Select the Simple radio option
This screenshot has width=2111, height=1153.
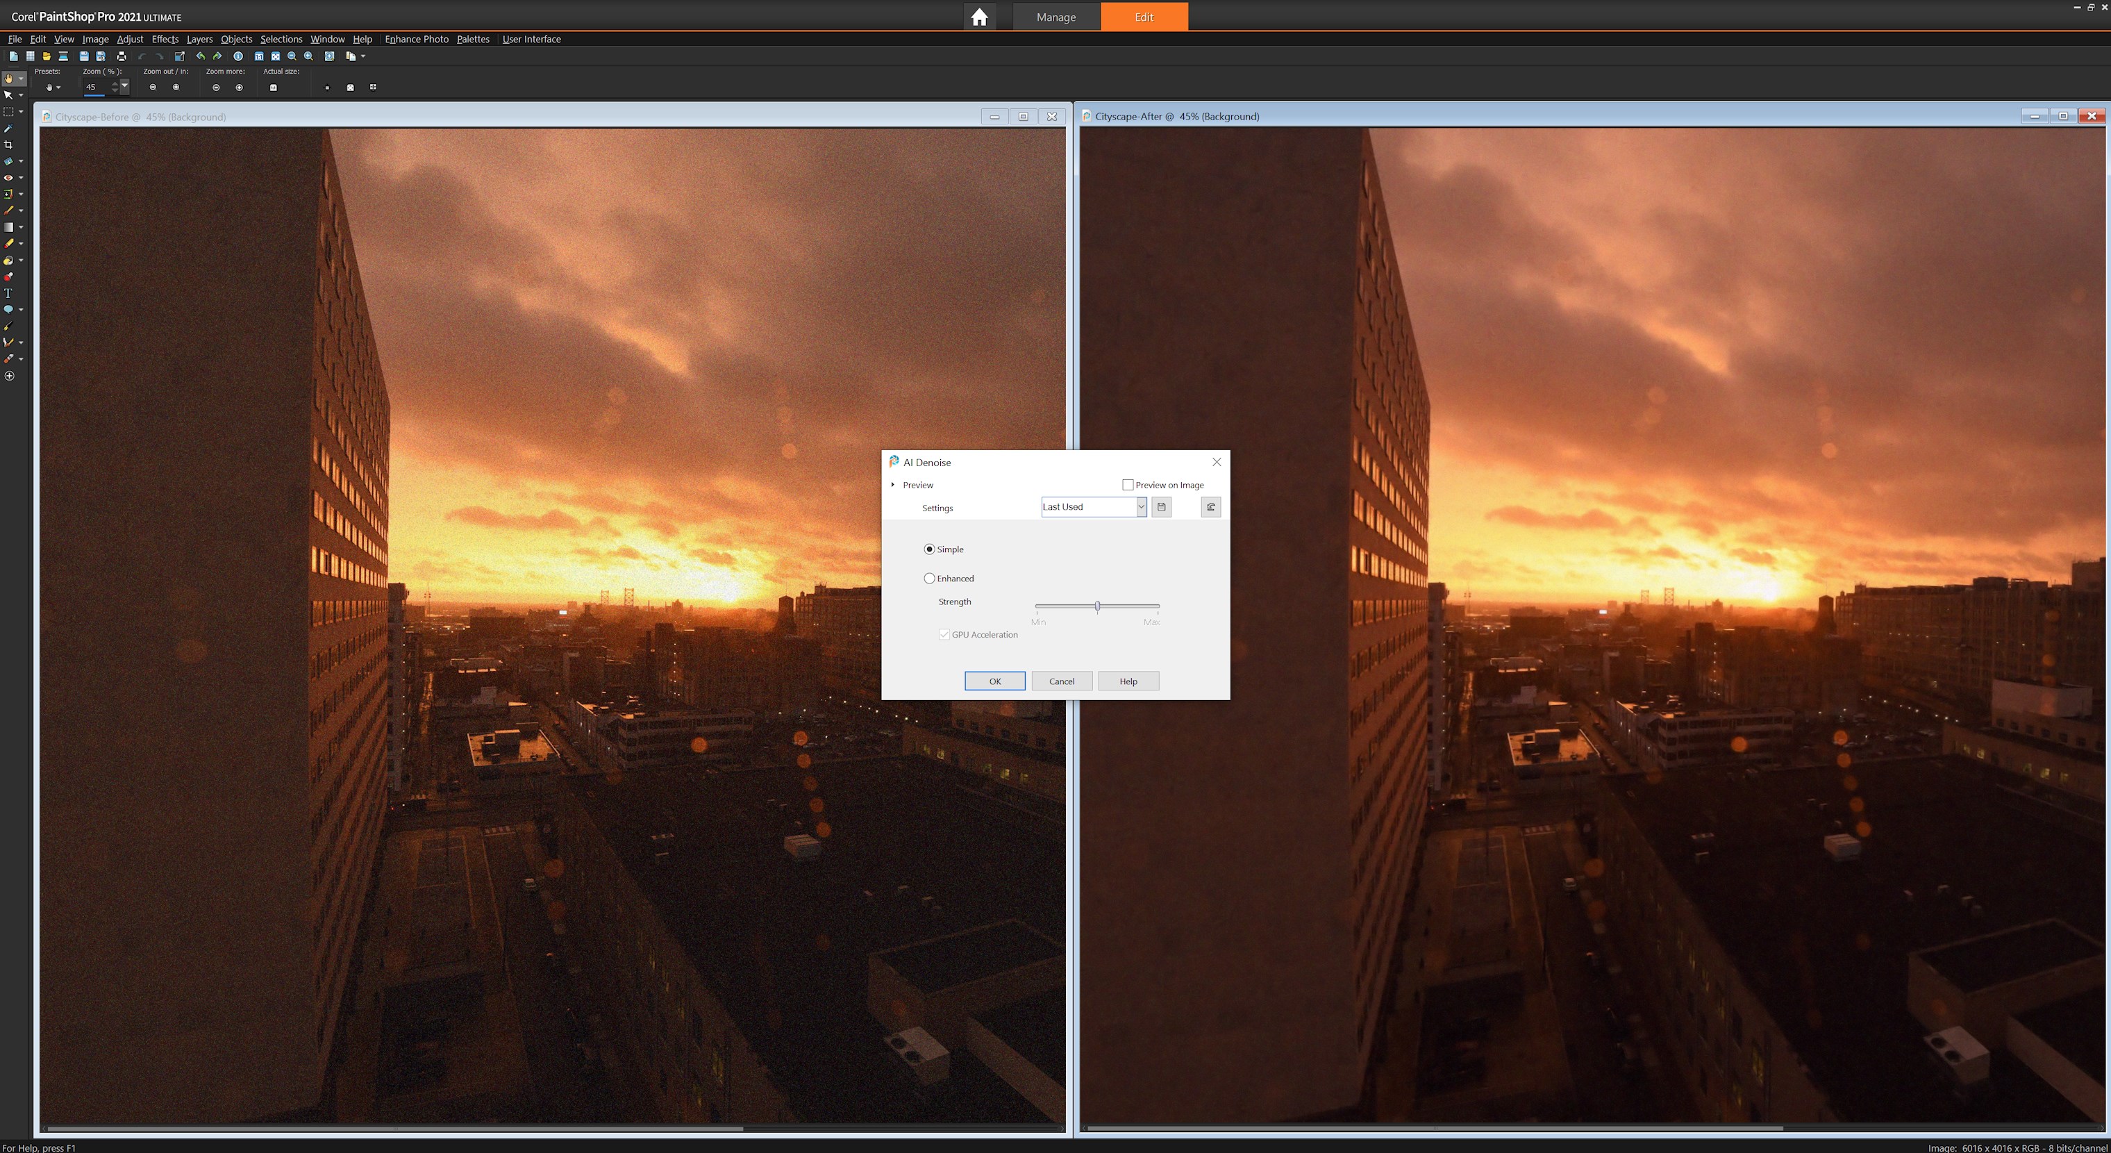pos(929,549)
